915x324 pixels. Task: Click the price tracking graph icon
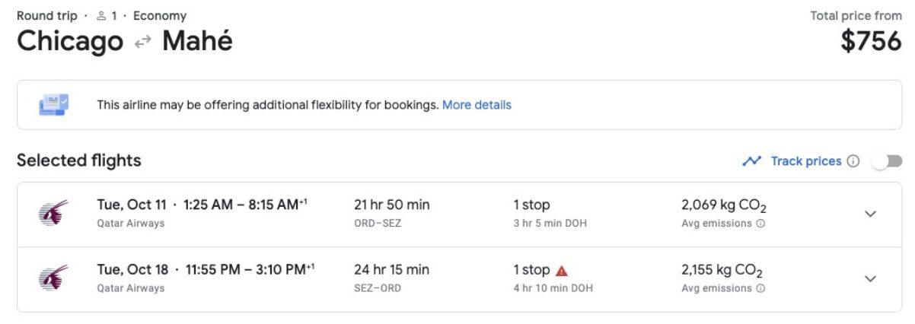(752, 161)
